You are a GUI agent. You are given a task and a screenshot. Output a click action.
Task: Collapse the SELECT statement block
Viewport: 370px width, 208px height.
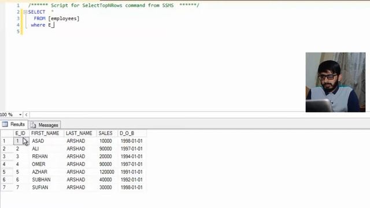25,12
